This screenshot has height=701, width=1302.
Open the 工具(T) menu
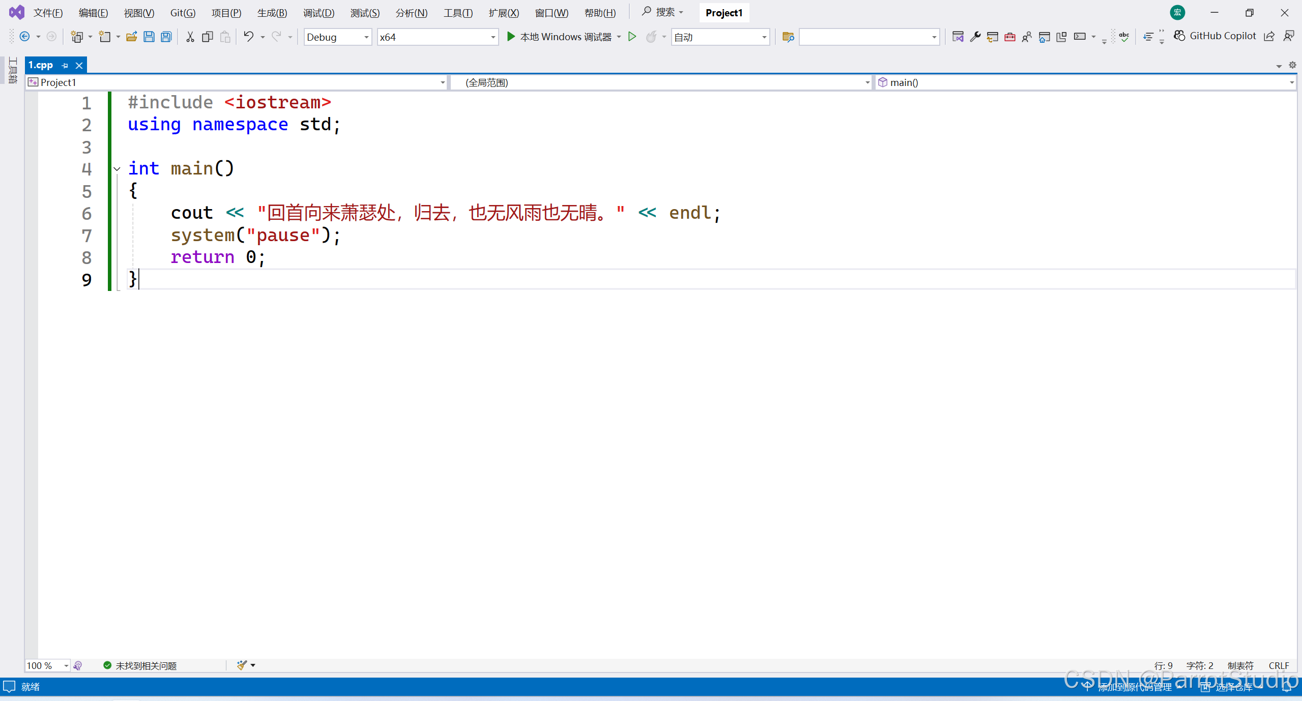pos(458,13)
